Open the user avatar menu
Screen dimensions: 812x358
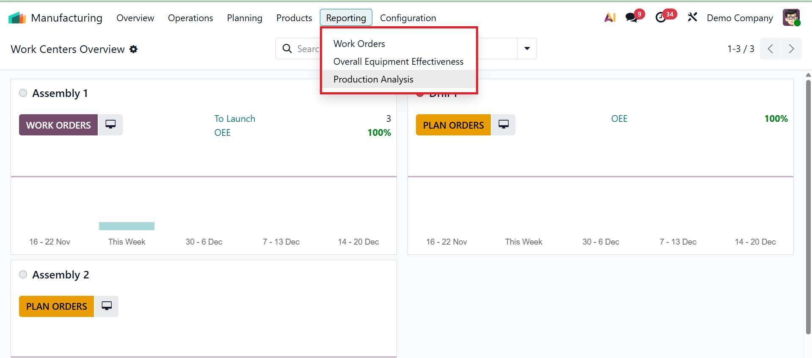coord(791,18)
